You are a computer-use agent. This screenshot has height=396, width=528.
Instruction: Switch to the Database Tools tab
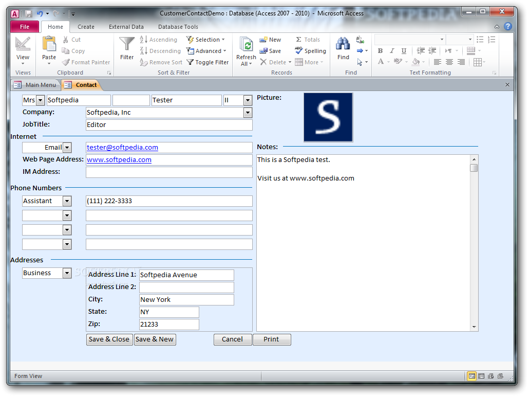178,27
